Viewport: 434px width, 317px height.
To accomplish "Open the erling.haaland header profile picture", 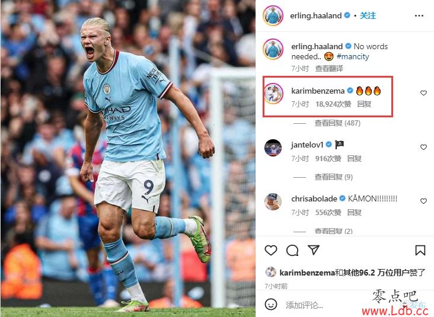I will coord(273,15).
